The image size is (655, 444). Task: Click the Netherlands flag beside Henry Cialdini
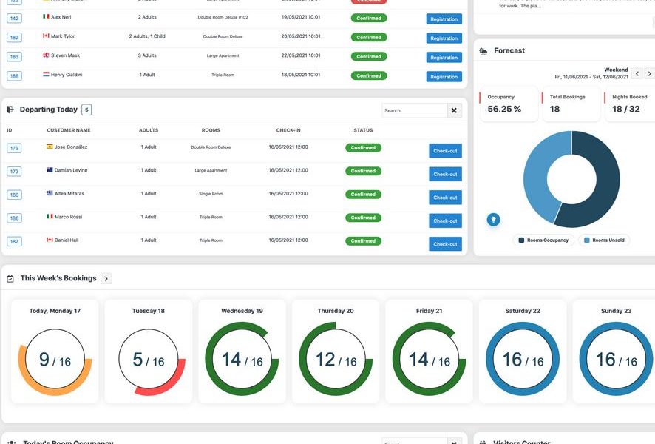coord(46,75)
